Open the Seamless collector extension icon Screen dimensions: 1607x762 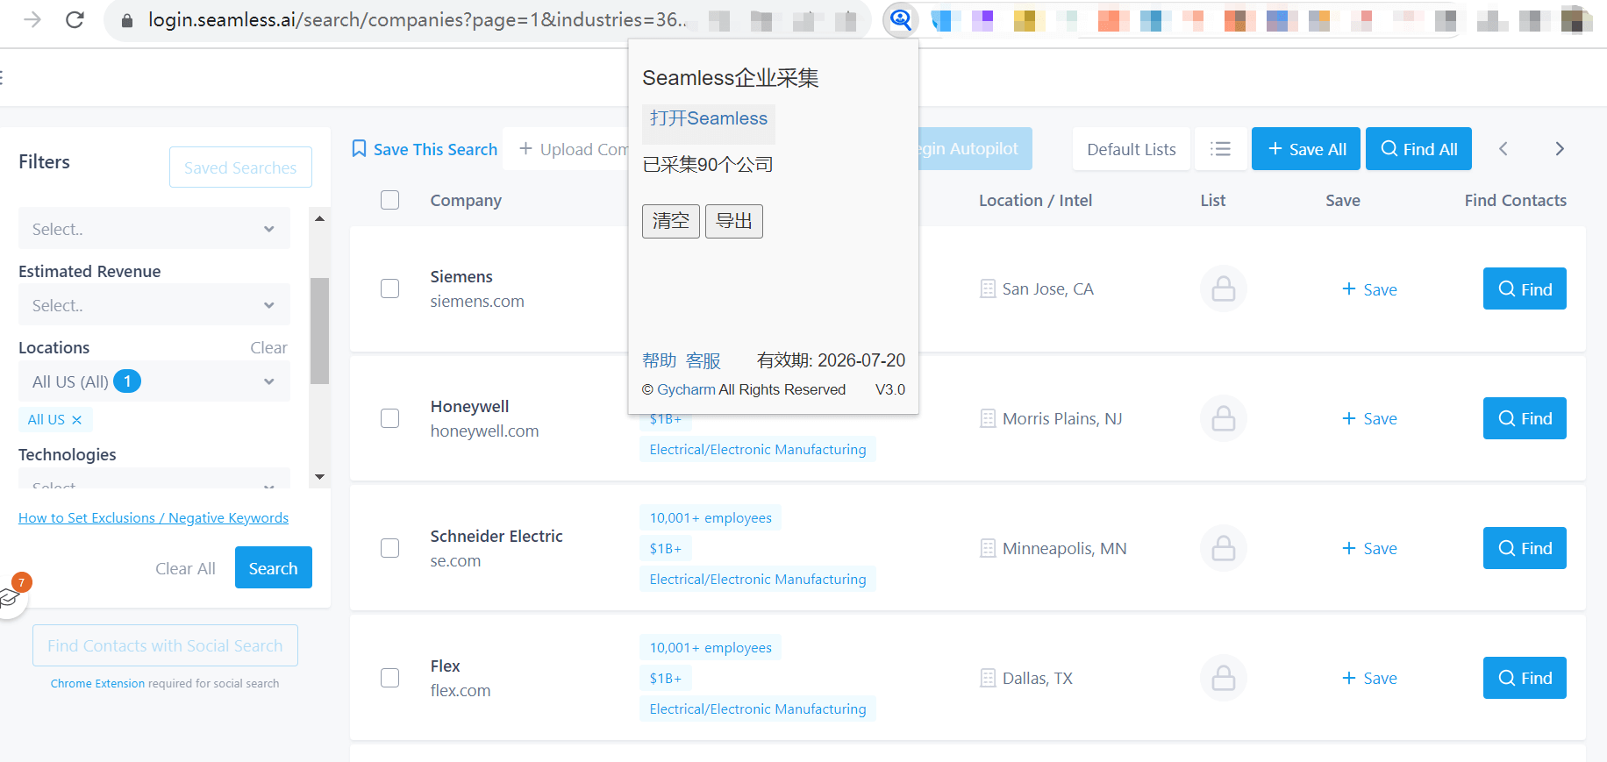point(901,19)
